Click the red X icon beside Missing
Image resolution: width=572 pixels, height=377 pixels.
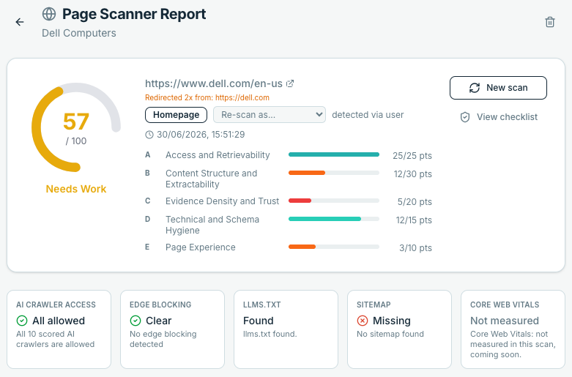[363, 321]
